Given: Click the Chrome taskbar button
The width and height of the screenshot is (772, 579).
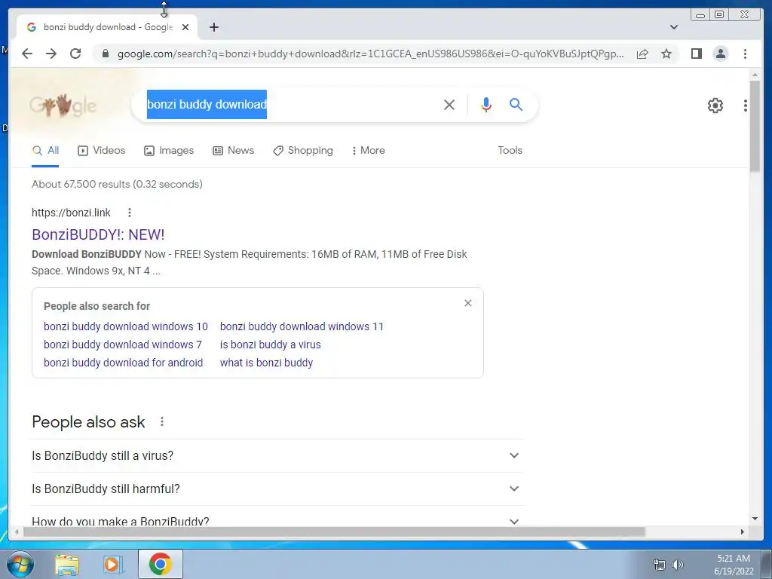Looking at the screenshot, I should [160, 564].
